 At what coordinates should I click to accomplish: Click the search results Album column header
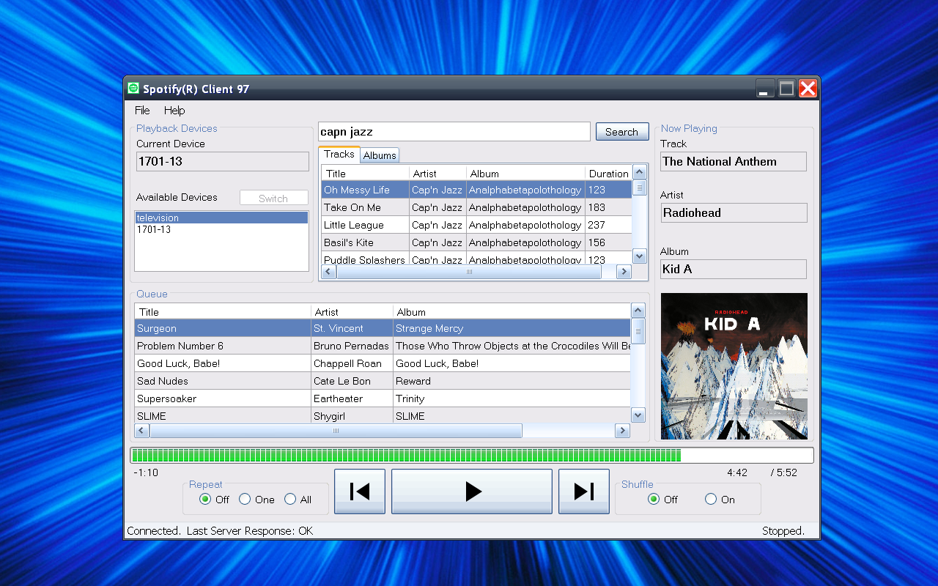(x=525, y=174)
